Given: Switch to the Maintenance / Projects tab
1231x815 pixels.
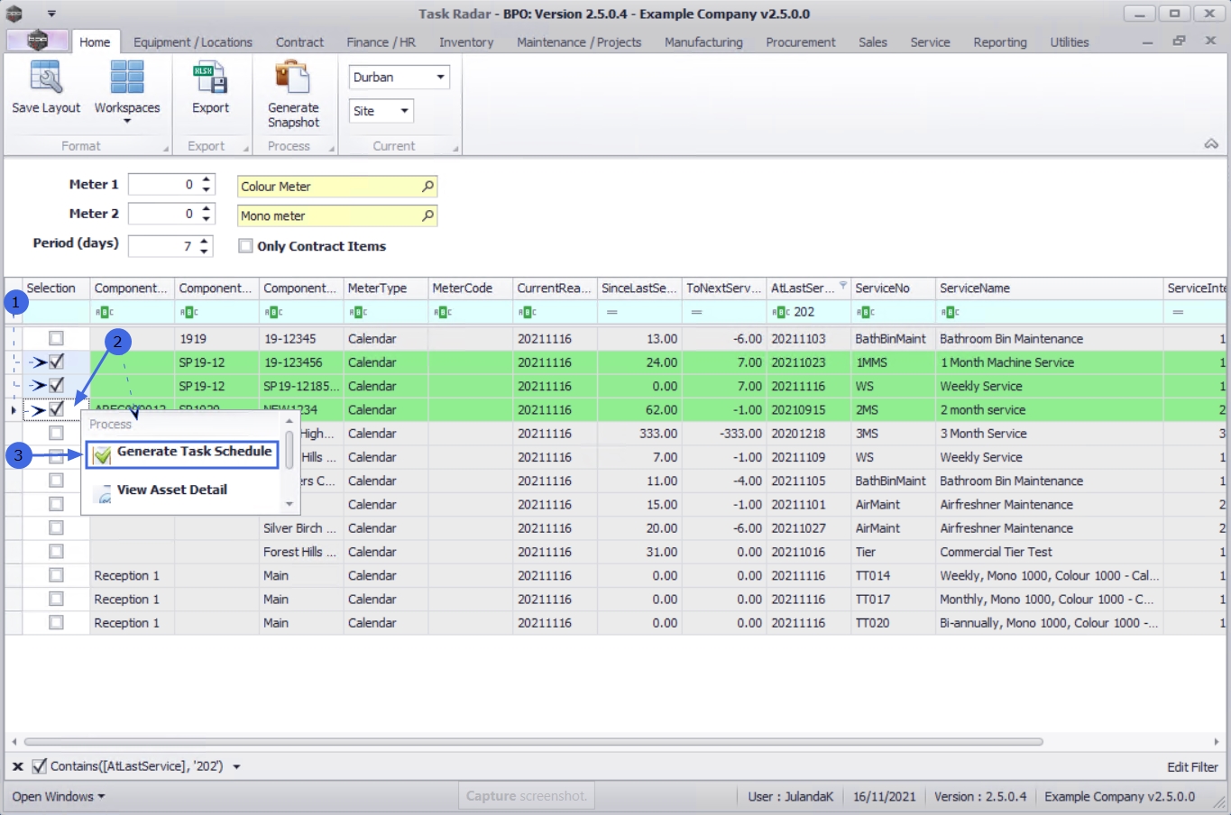Looking at the screenshot, I should [x=578, y=42].
